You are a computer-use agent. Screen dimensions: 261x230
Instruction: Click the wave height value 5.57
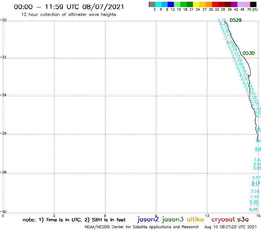click(256, 178)
